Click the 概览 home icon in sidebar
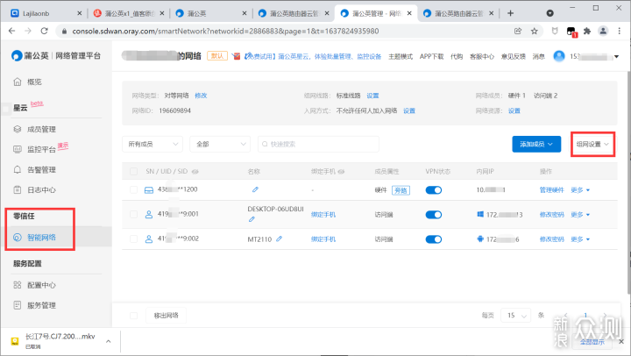Image resolution: width=631 pixels, height=356 pixels. [x=18, y=82]
